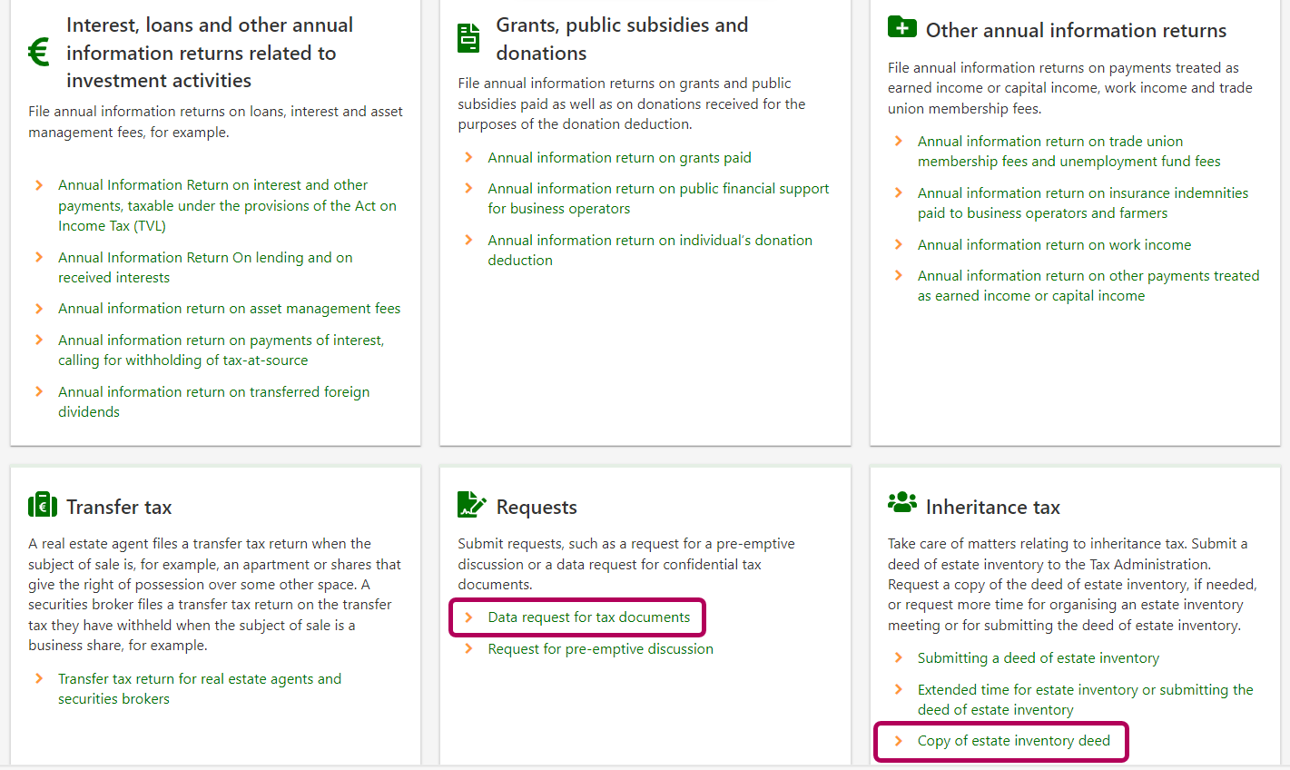Click chevron next to asset management fees return
1290x770 pixels.
(x=39, y=309)
